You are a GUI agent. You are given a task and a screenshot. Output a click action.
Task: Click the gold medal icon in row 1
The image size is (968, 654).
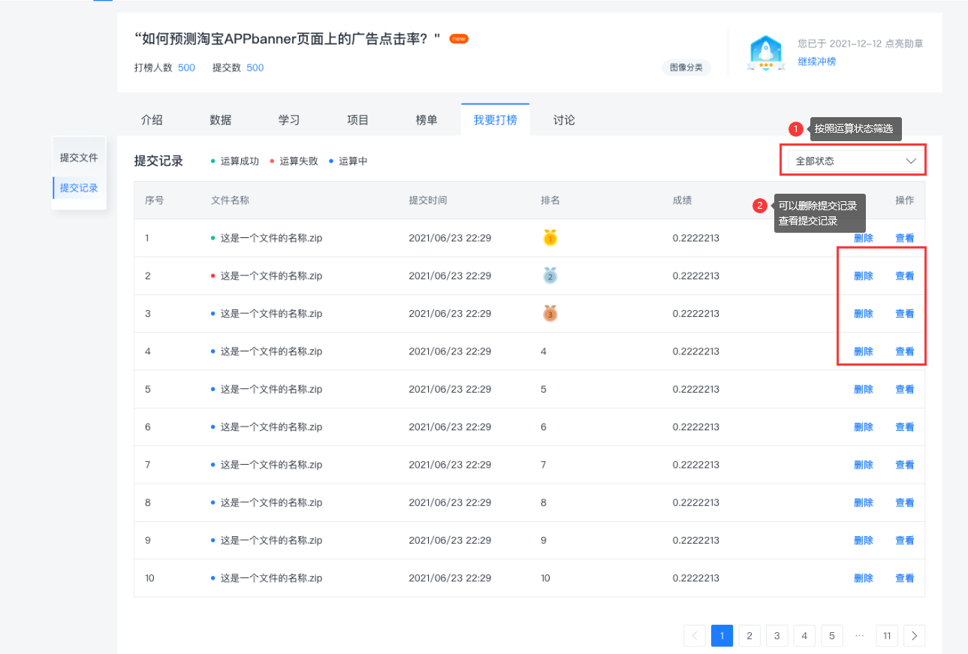[550, 238]
